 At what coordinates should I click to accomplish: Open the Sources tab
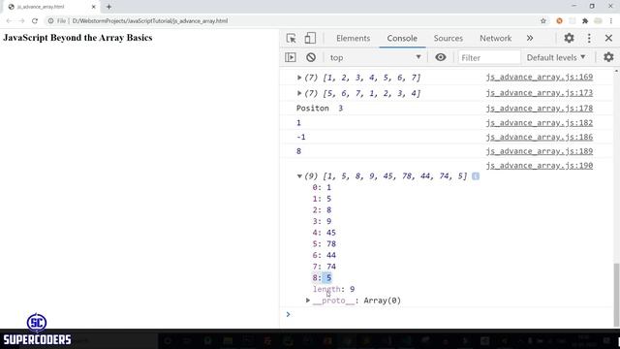coord(448,38)
